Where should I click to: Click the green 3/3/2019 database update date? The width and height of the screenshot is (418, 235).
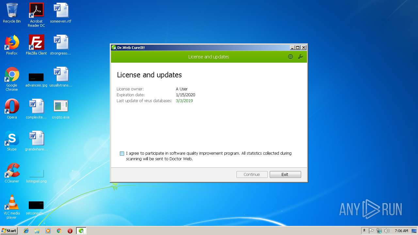tap(184, 101)
